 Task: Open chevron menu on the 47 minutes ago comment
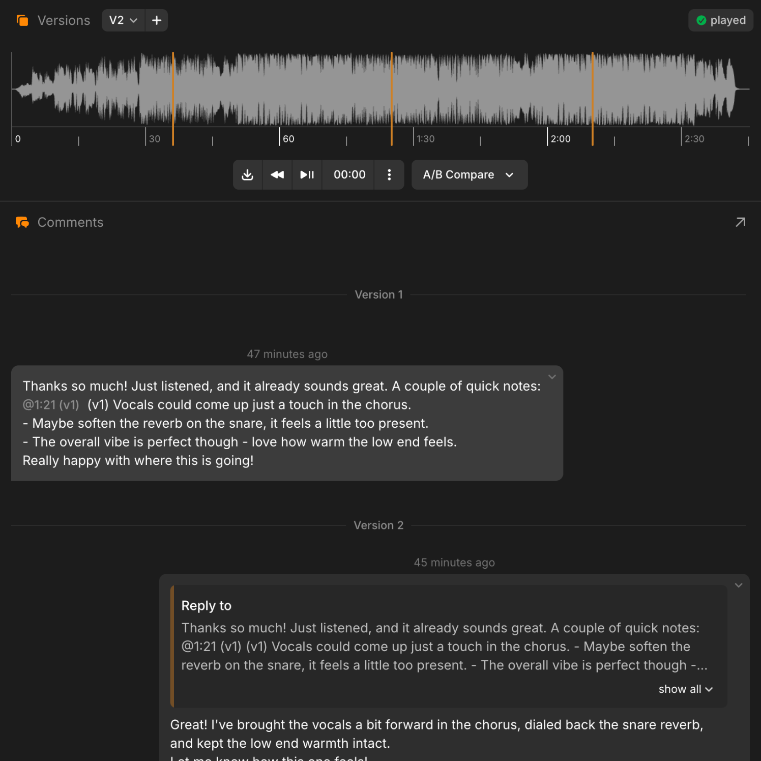click(552, 377)
